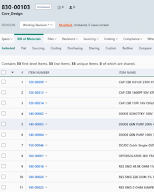This screenshot has width=154, height=192.
Task: Check the box for row 6 (140-00004)
Action: 4,135
